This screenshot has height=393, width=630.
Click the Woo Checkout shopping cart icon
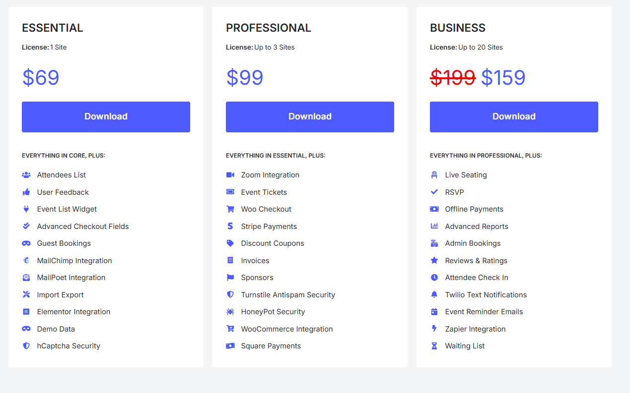tap(230, 209)
